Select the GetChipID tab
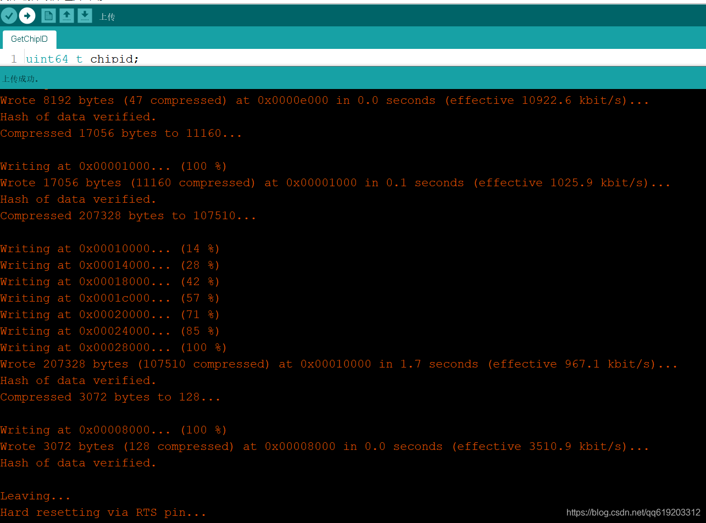This screenshot has width=706, height=523. [x=29, y=40]
